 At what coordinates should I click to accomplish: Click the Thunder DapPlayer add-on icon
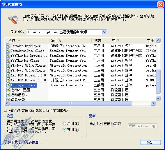(x=8, y=46)
